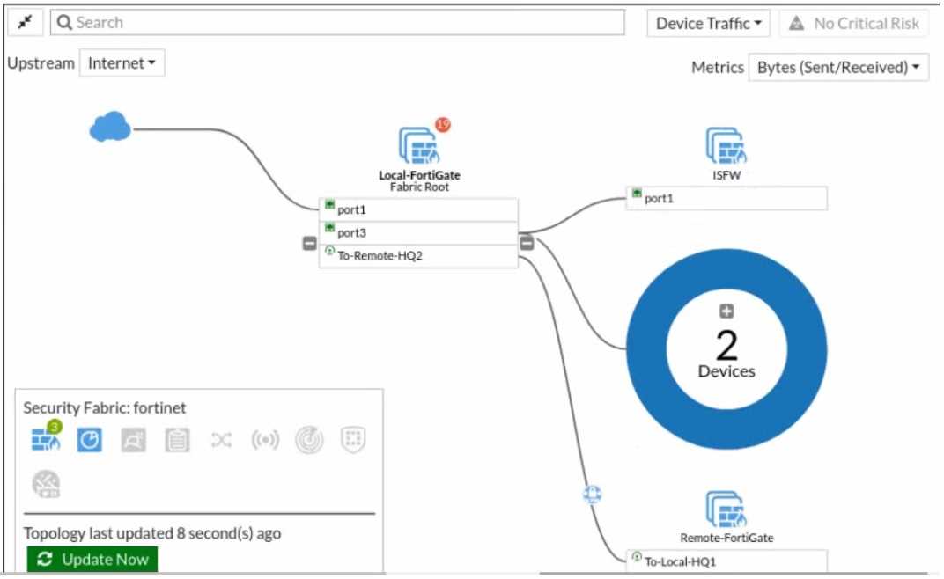
Task: Click the wireless access point legend icon
Action: [265, 440]
